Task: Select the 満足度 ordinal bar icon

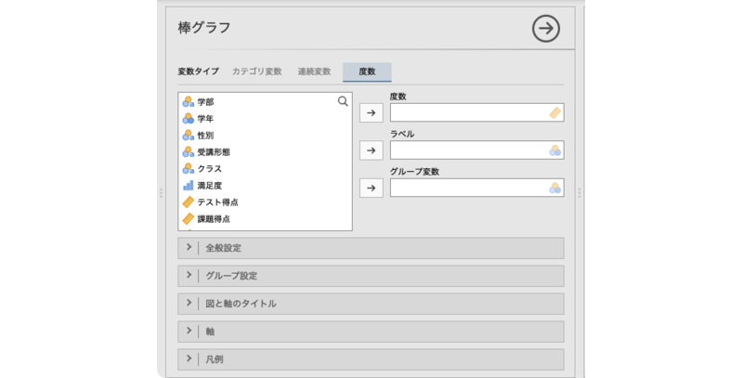Action: pyautogui.click(x=188, y=186)
